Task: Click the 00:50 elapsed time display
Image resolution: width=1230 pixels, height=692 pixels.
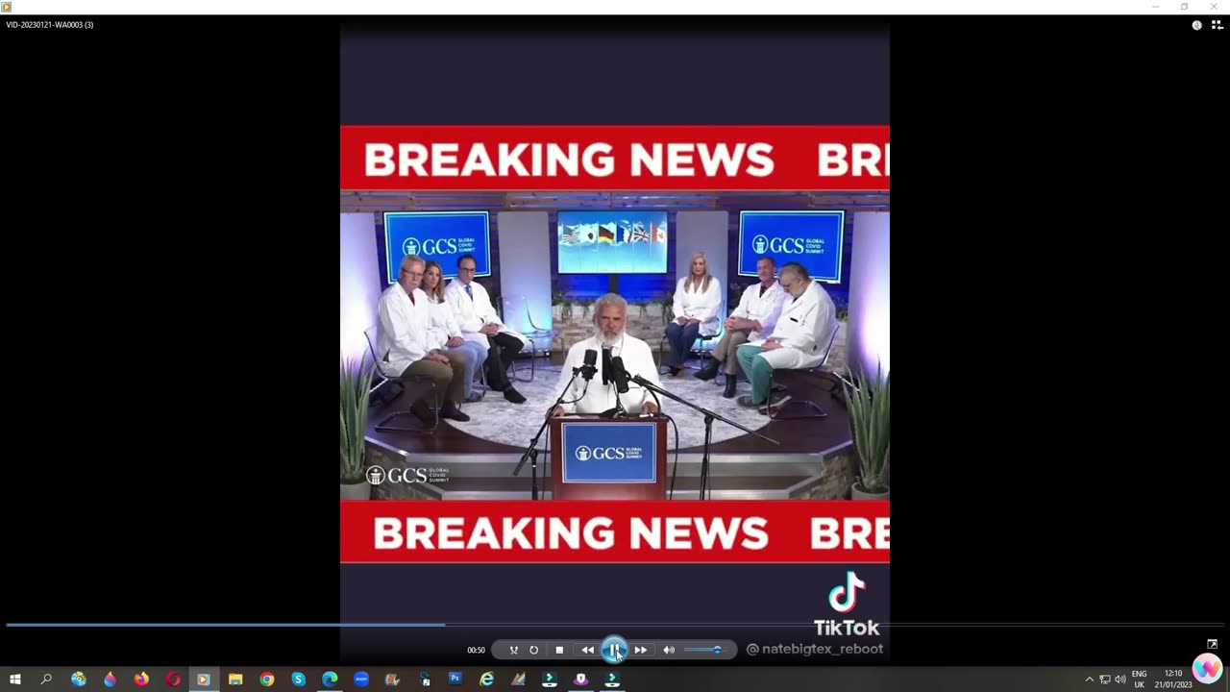Action: pos(476,650)
